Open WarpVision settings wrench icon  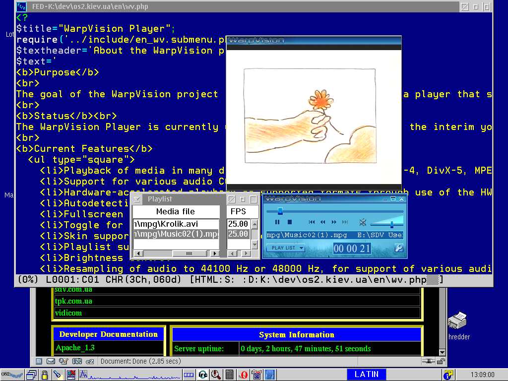pos(399,248)
